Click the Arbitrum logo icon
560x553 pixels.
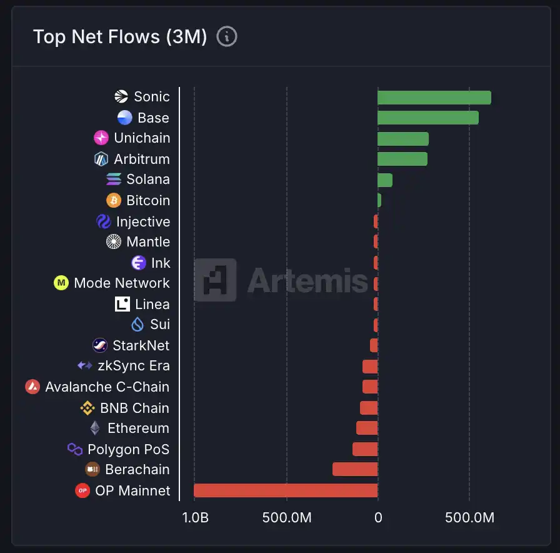click(101, 159)
